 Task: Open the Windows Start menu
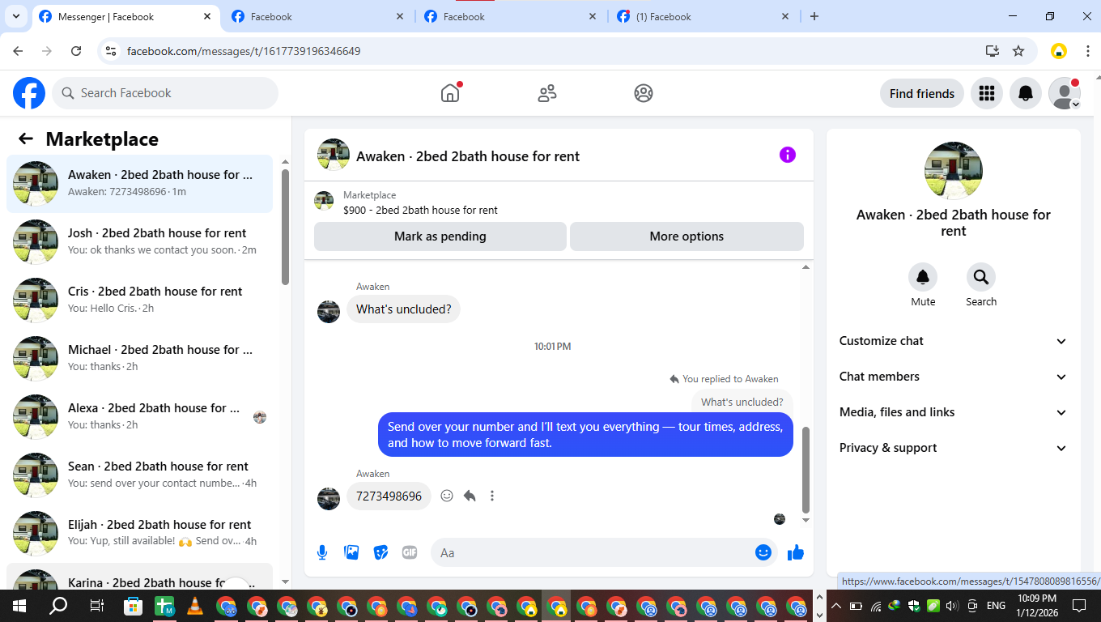(x=19, y=606)
